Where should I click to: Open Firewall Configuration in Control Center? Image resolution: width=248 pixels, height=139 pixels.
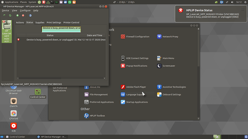click(x=135, y=37)
